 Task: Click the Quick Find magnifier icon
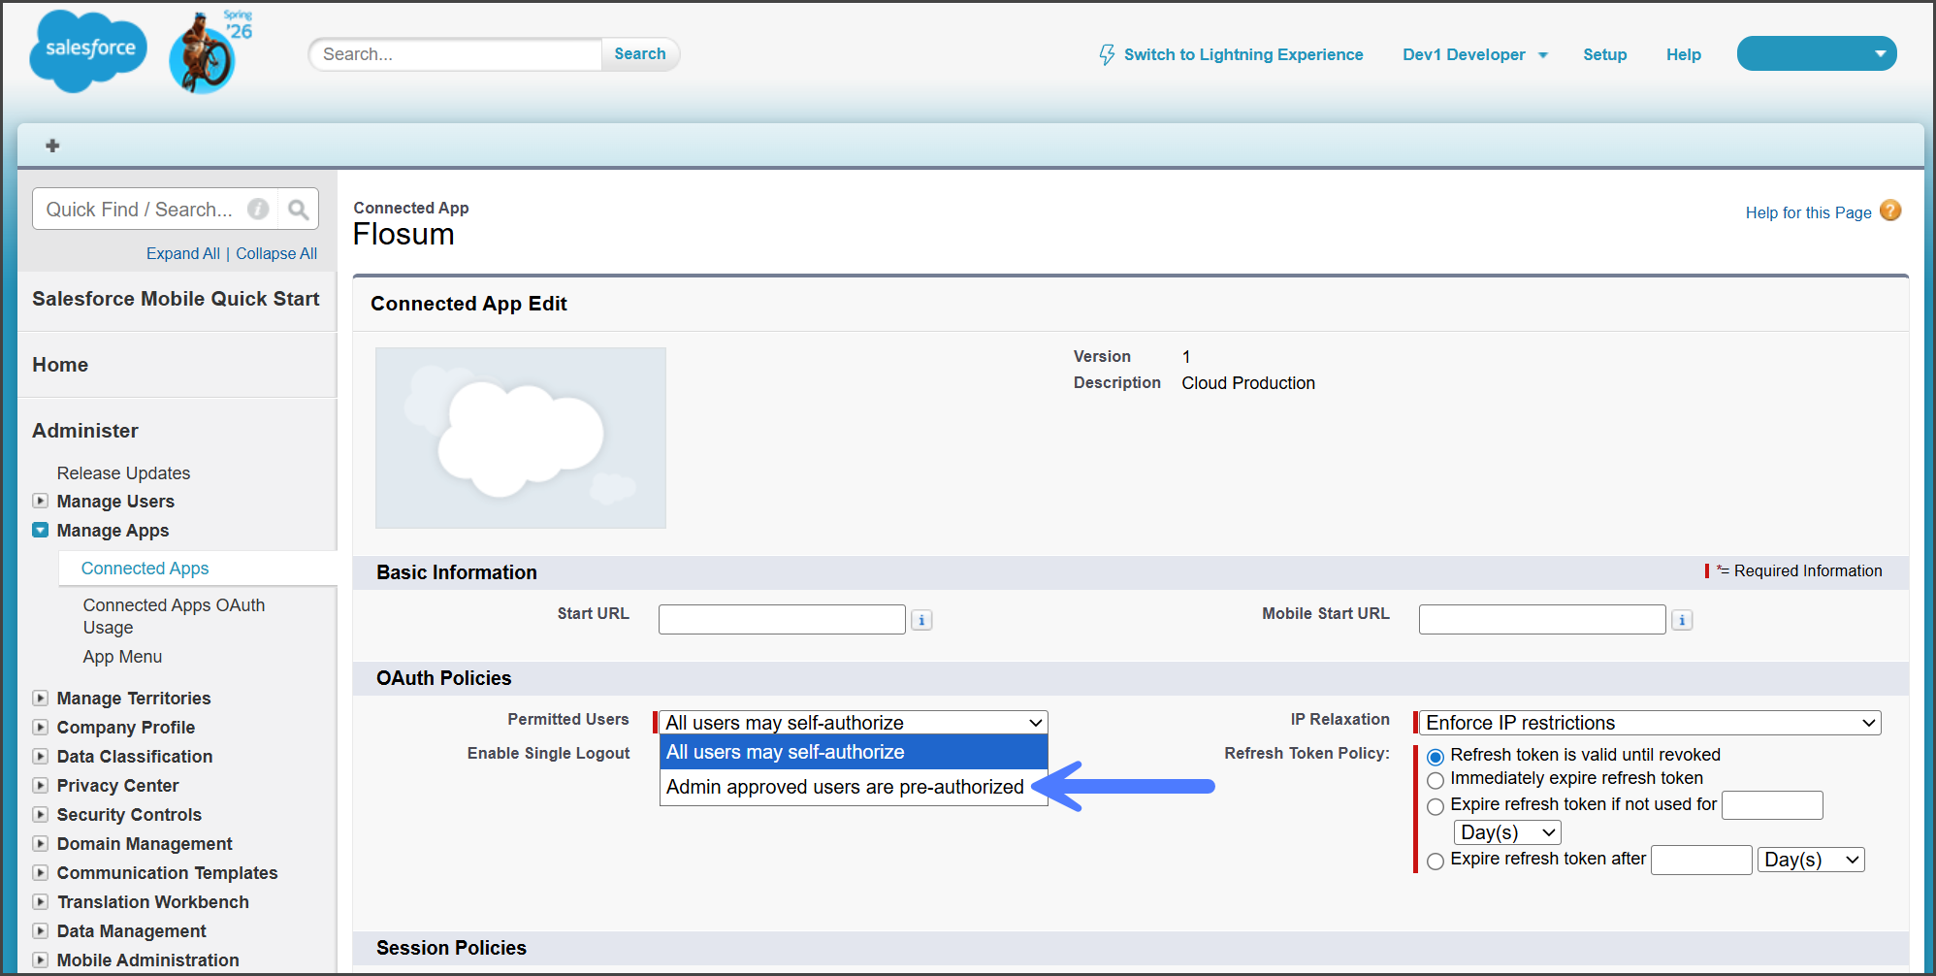pos(299,210)
